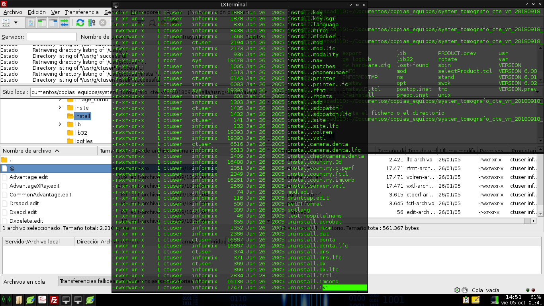Screen dimensions: 544x306
Task: Click the speed limits gauge icon
Action: coord(457,290)
